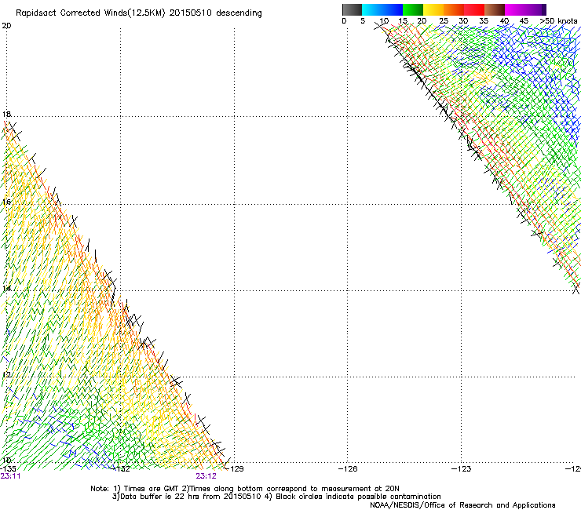581x510 pixels.
Task: Click the '35' label under the color bar
Action: [484, 21]
